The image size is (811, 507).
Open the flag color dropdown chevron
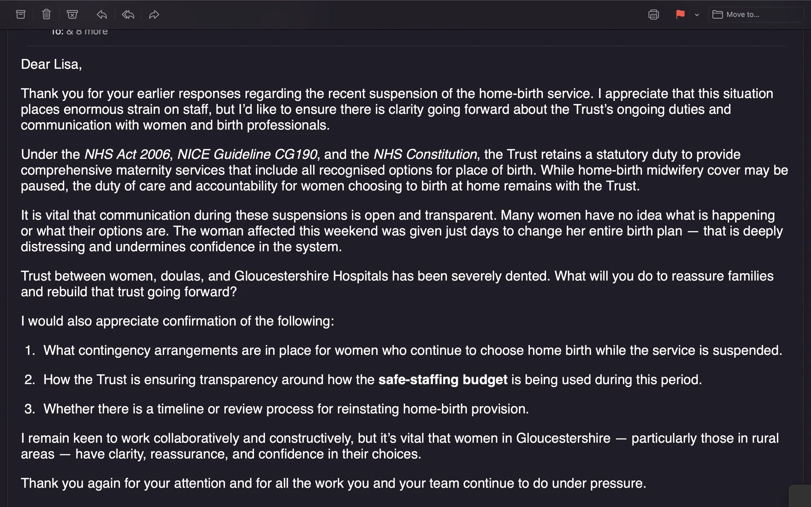(697, 15)
